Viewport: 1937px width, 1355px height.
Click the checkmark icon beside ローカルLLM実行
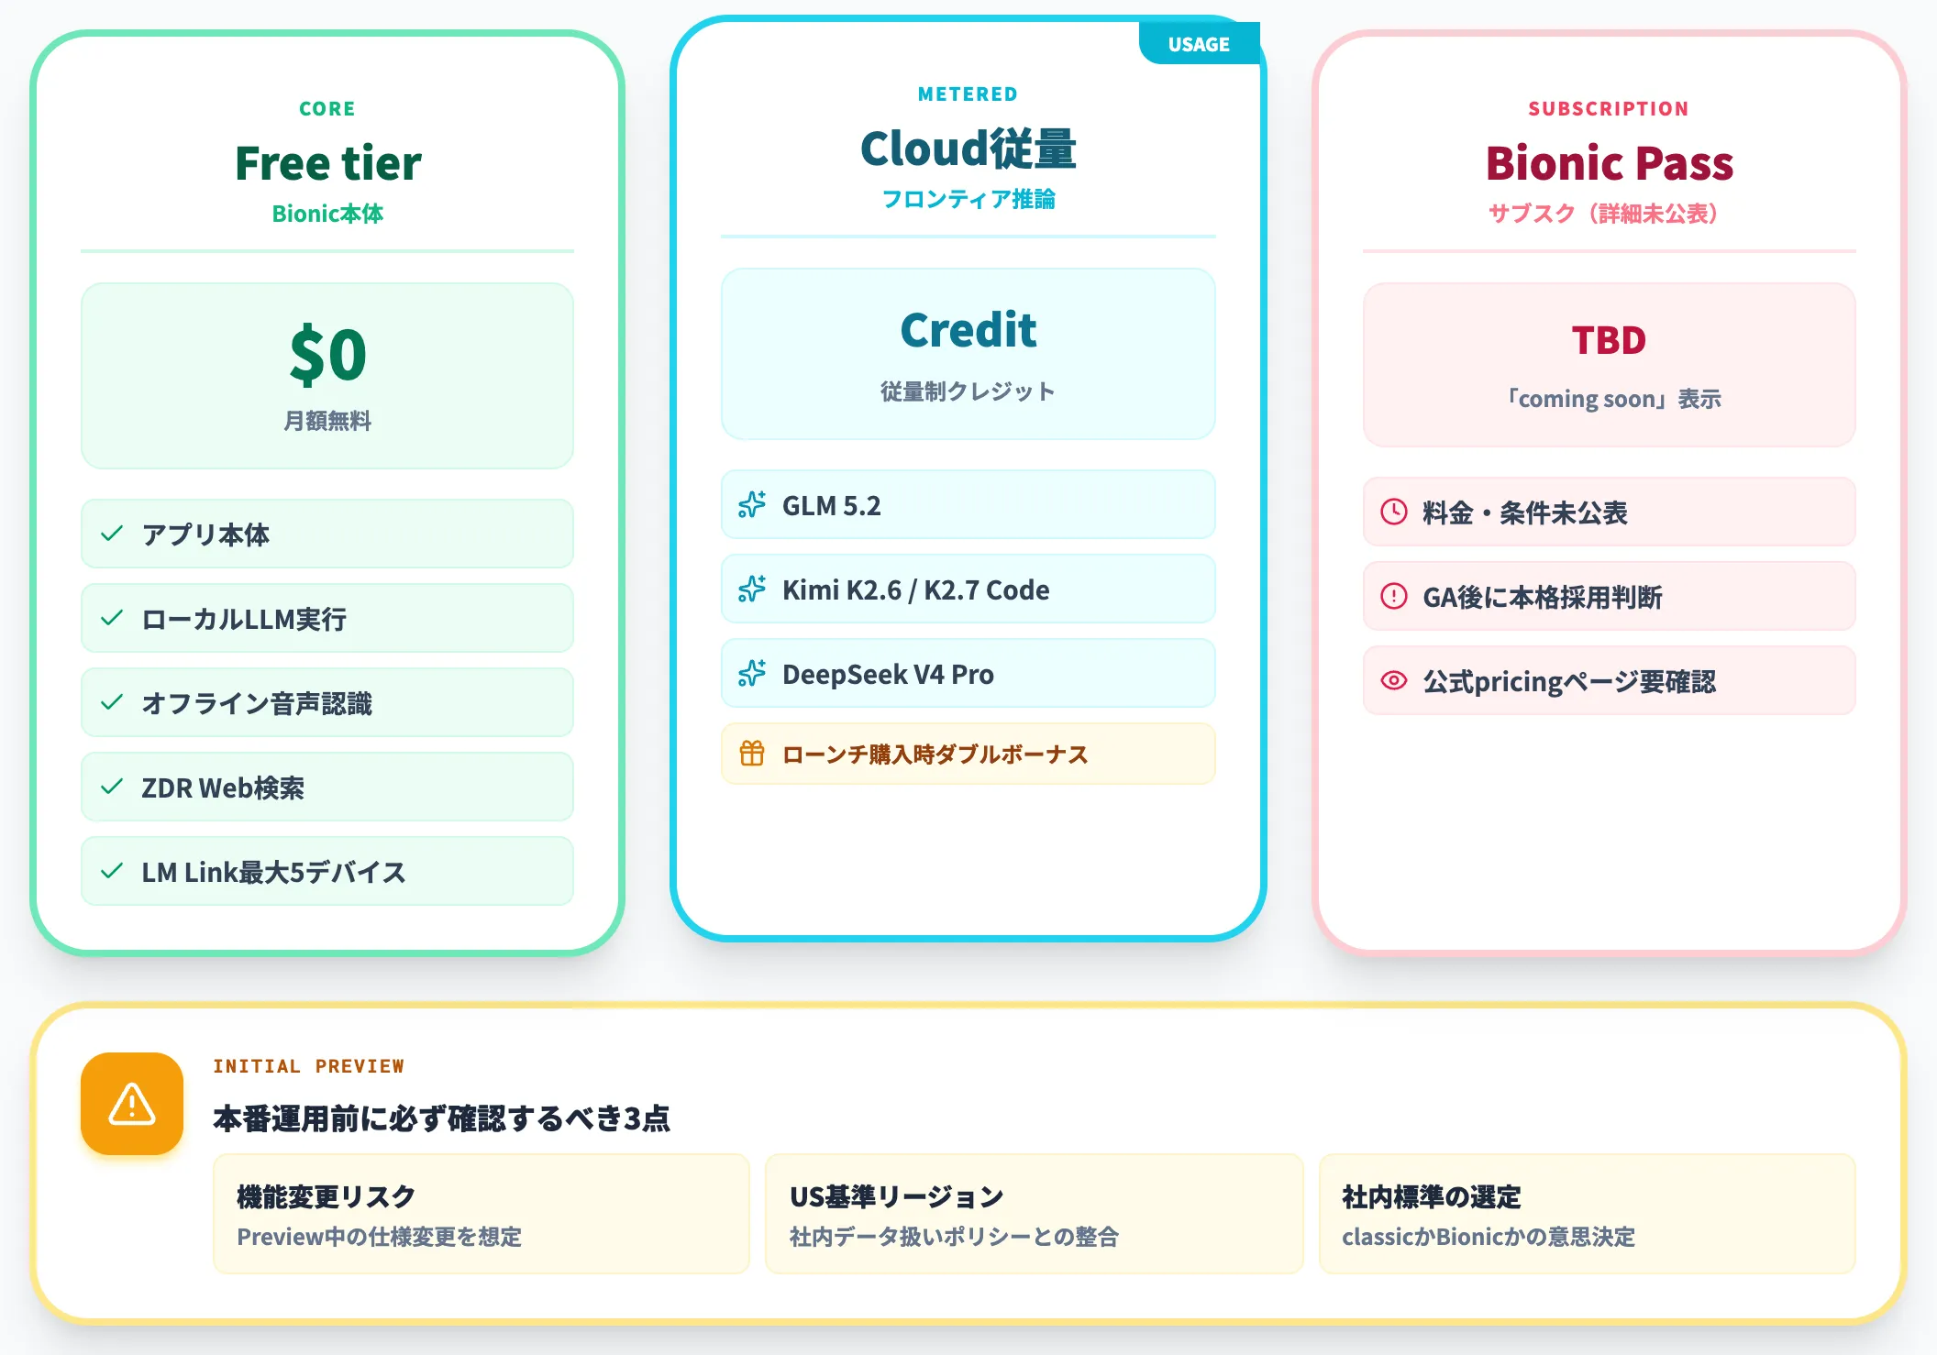click(x=112, y=618)
